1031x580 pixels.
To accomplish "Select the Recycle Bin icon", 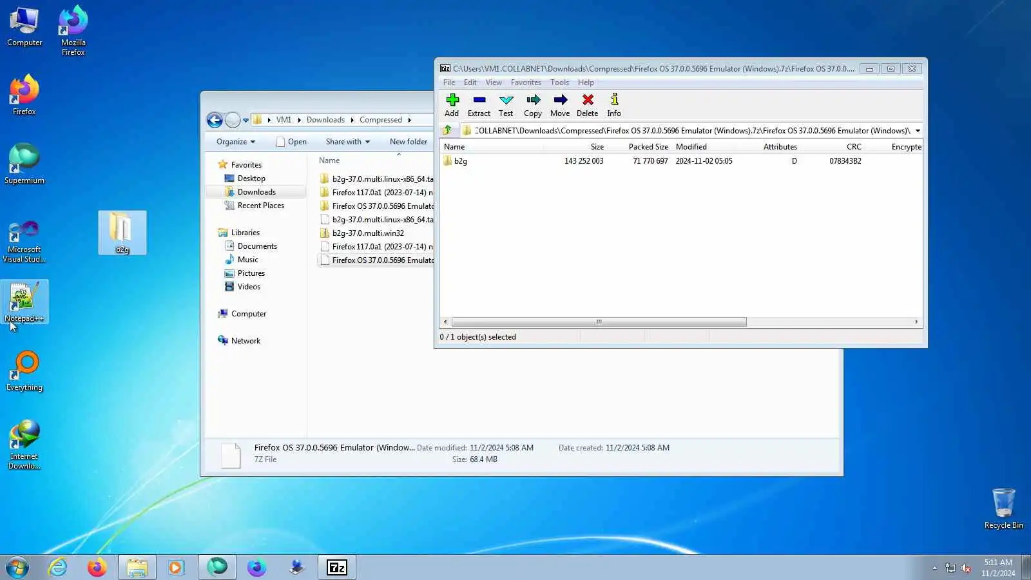I will [x=1003, y=508].
